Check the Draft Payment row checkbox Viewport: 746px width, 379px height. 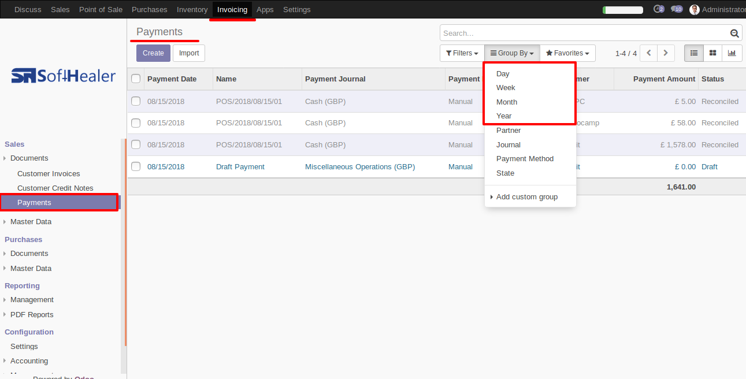[x=136, y=166]
